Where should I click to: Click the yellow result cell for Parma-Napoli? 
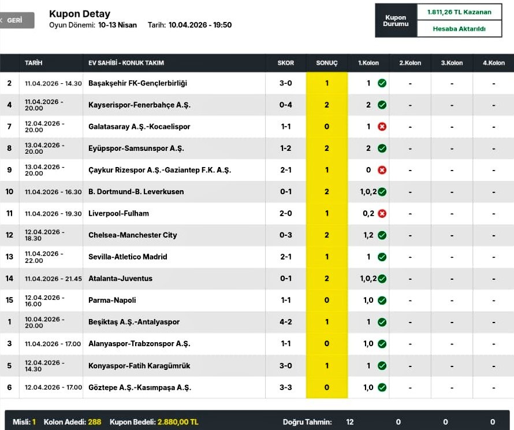[327, 300]
